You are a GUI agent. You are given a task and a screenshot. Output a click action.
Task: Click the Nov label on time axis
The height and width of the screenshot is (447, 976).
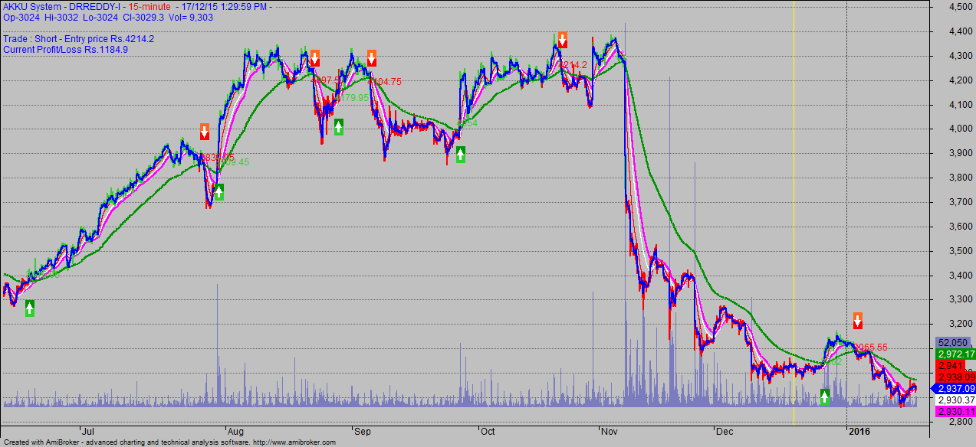tap(610, 431)
